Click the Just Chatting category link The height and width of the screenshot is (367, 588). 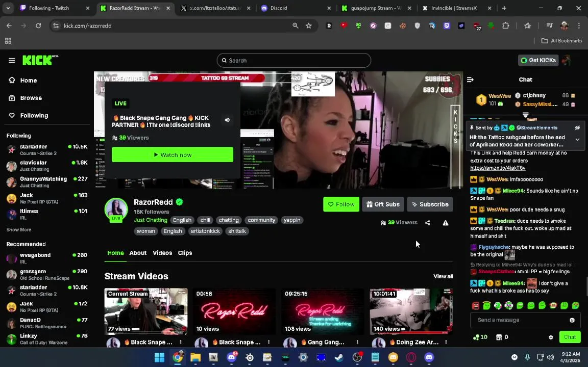pyautogui.click(x=151, y=220)
